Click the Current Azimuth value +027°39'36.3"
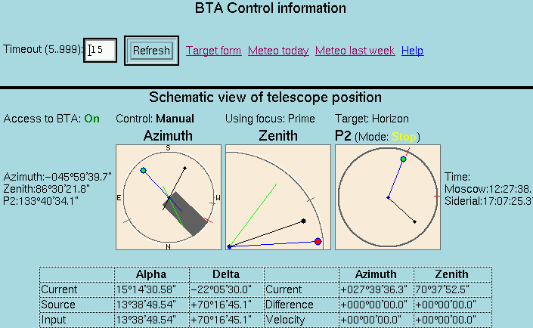This screenshot has width=533, height=328. (x=374, y=289)
